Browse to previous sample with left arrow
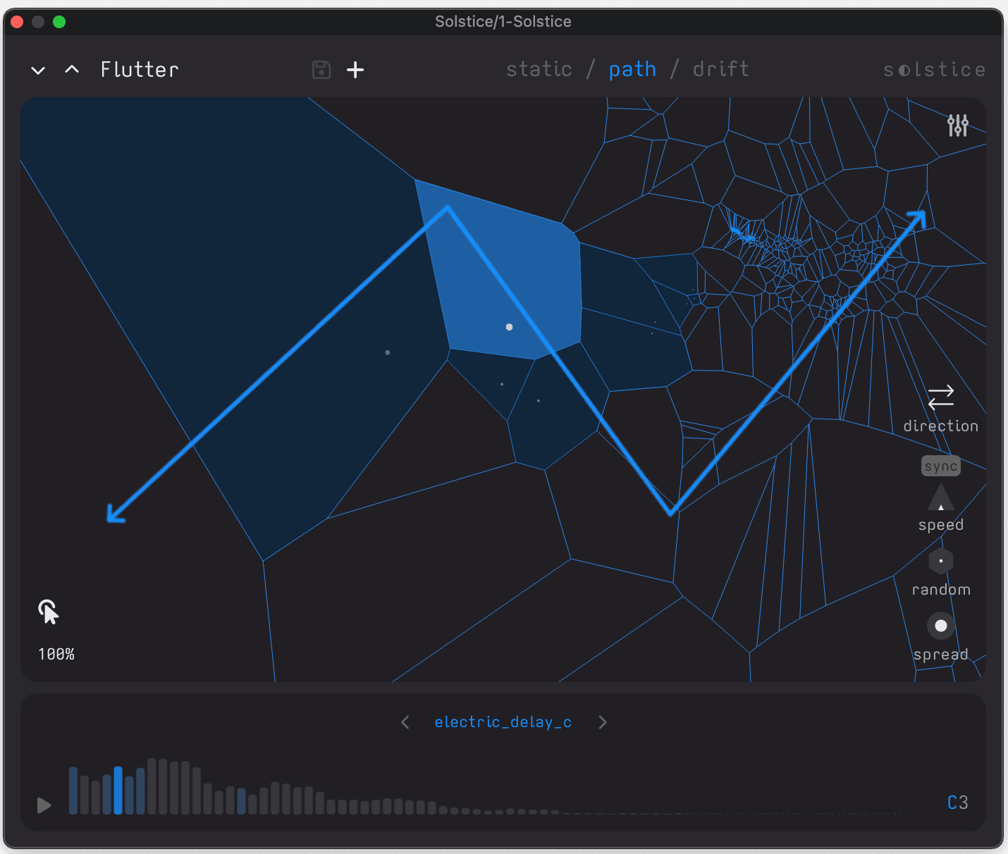This screenshot has width=1008, height=854. click(405, 722)
